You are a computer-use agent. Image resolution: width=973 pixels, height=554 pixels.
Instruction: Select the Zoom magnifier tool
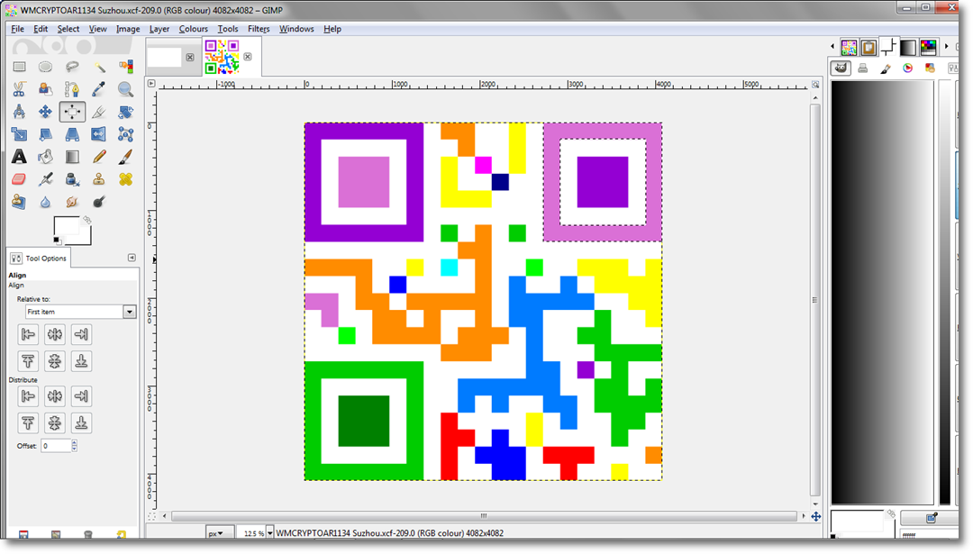126,89
